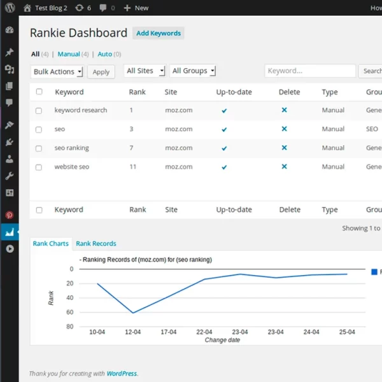The width and height of the screenshot is (382, 382).
Task: Open the Dashboard gauge sidebar icon
Action: point(10,30)
